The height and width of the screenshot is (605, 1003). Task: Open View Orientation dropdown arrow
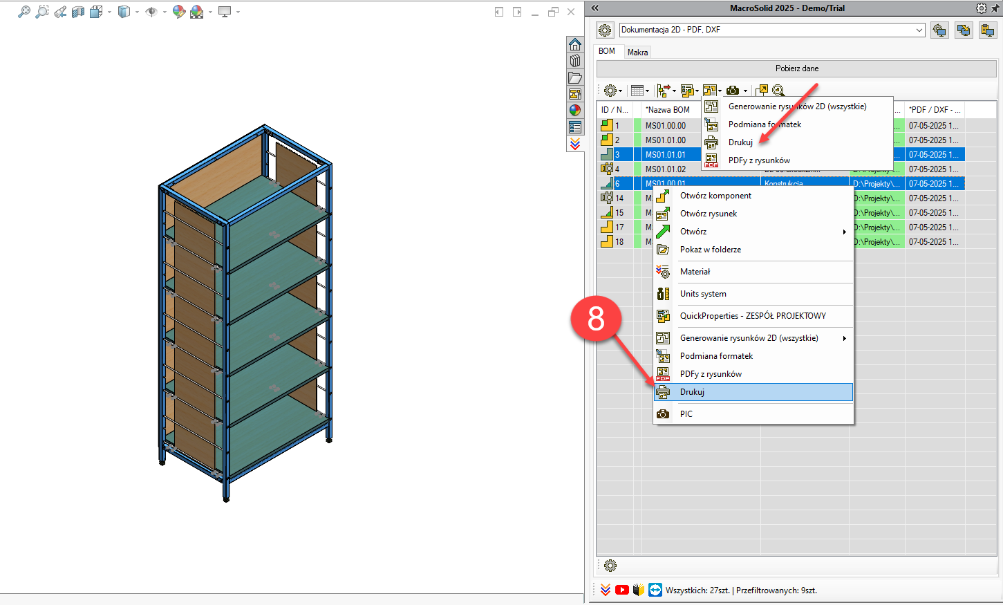(109, 12)
